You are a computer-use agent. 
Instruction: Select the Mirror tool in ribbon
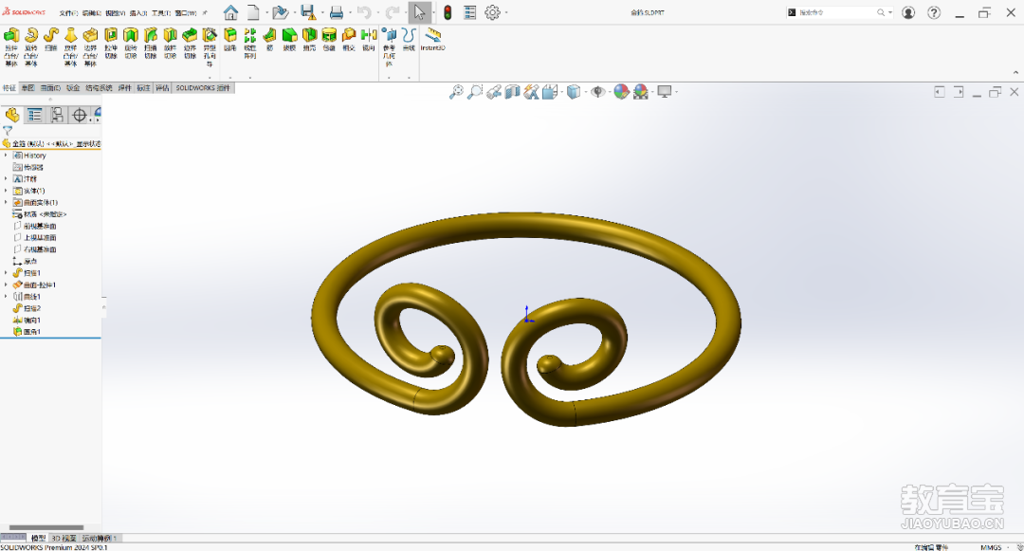369,39
